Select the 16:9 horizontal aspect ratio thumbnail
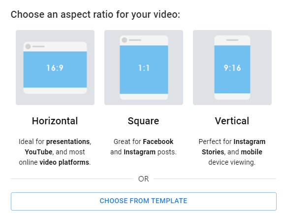283x215 pixels. point(55,68)
